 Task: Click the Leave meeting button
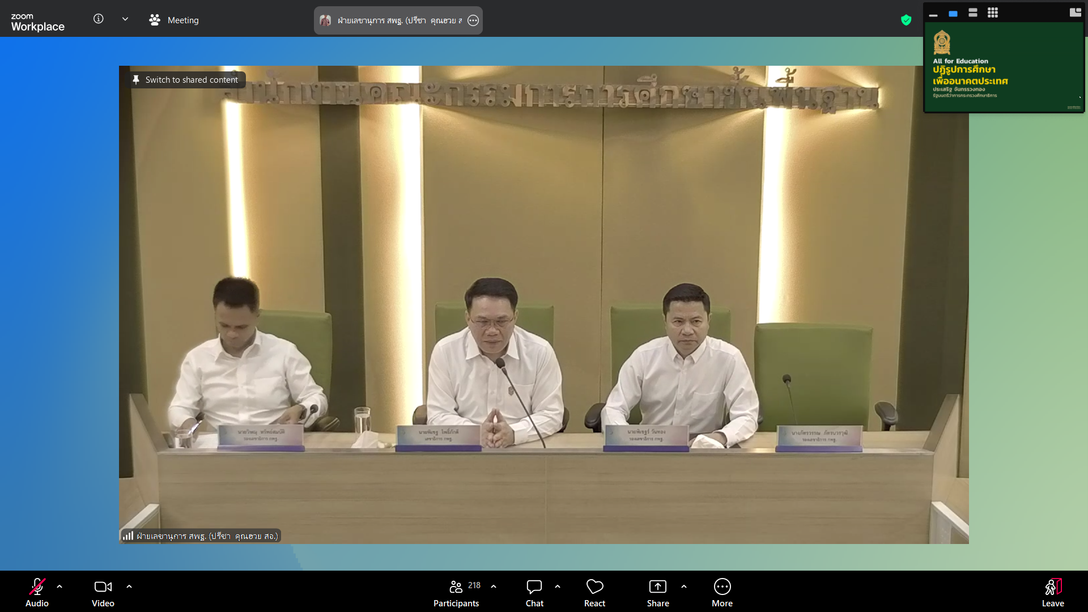pos(1052,592)
